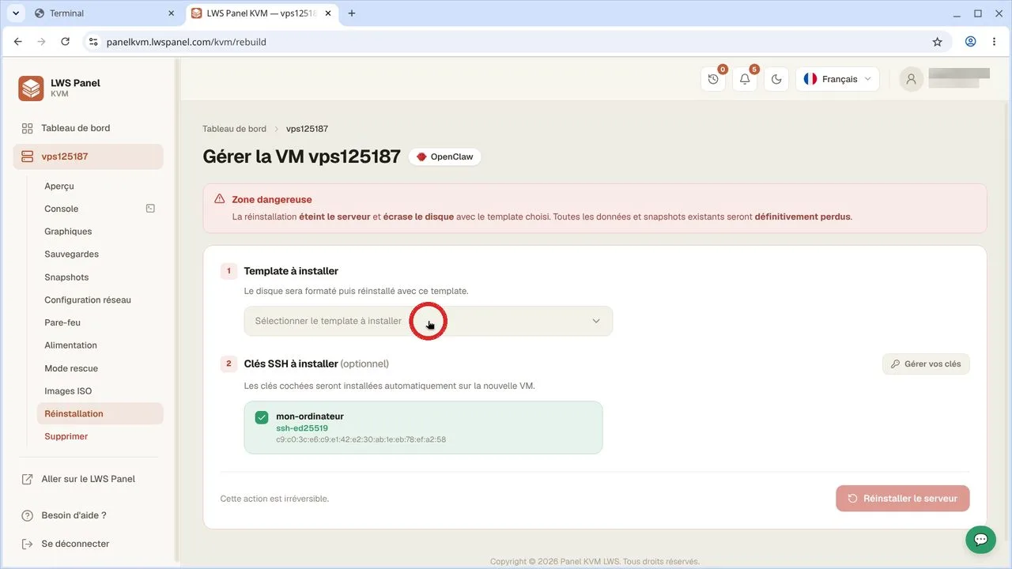Open the Chrome profile icon

(x=970, y=42)
